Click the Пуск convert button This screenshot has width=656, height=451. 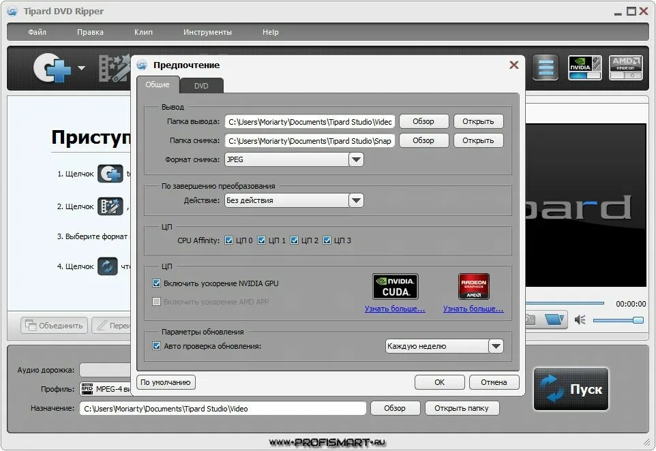571,389
